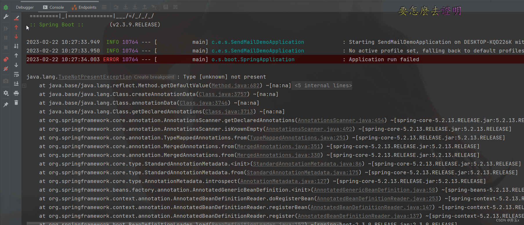Open the Endpoints tab
524x225 pixels.
click(84, 7)
